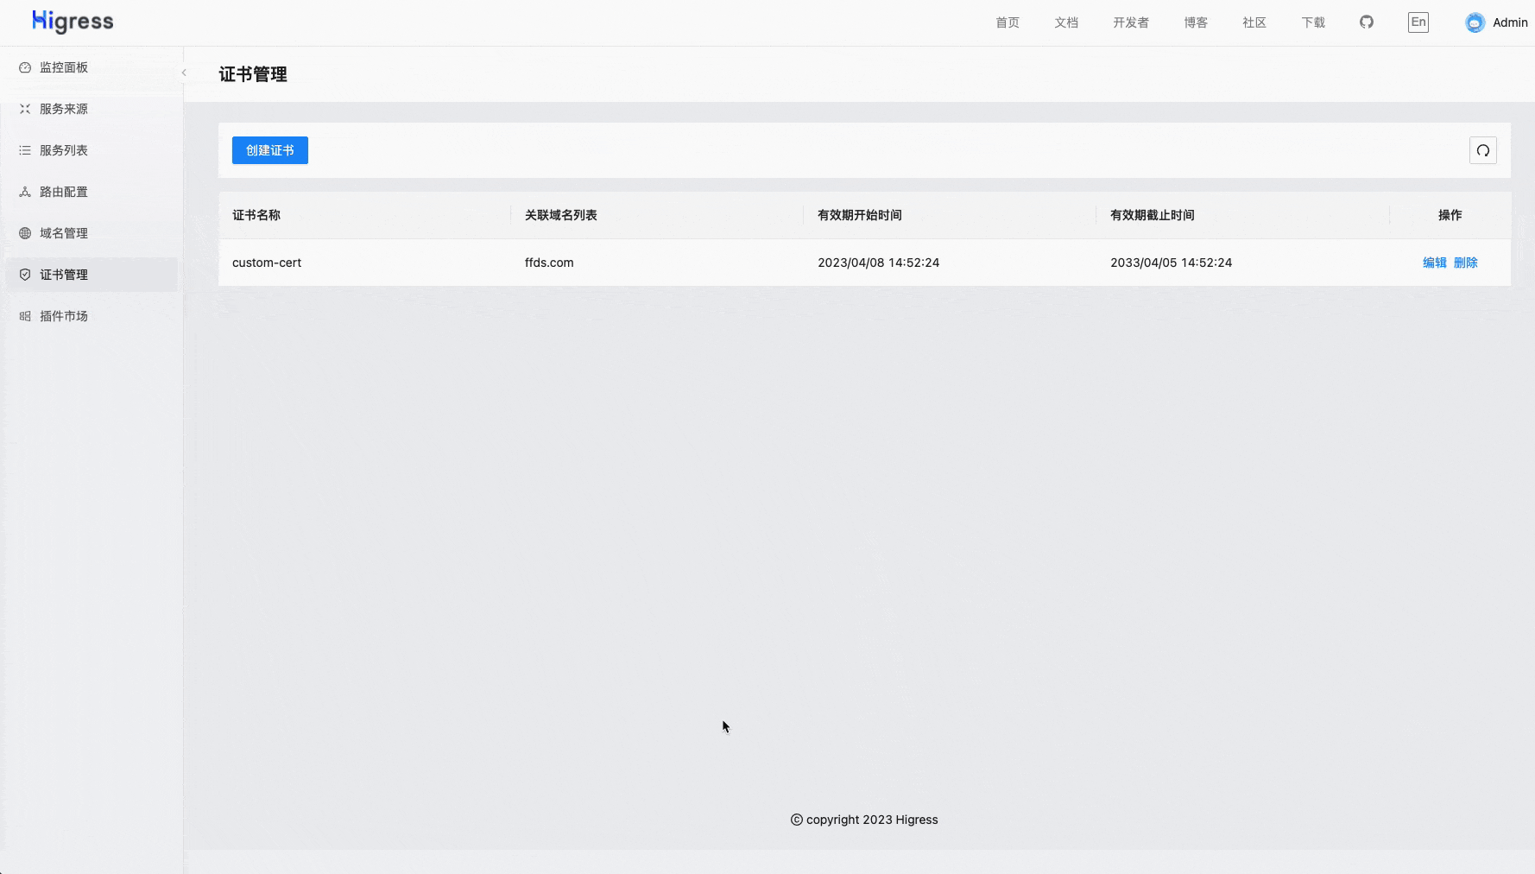Click the 证书管理 shield icon
This screenshot has width=1535, height=874.
25,275
